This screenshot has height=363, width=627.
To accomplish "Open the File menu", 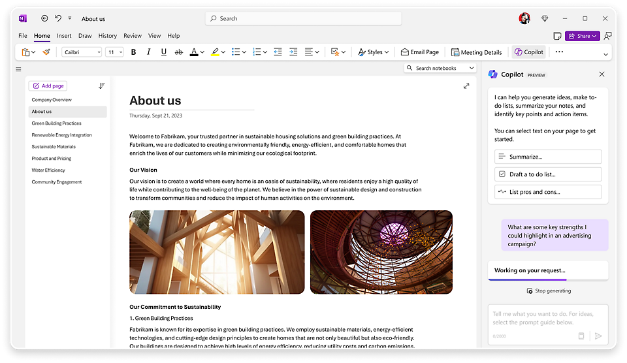I will 23,35.
